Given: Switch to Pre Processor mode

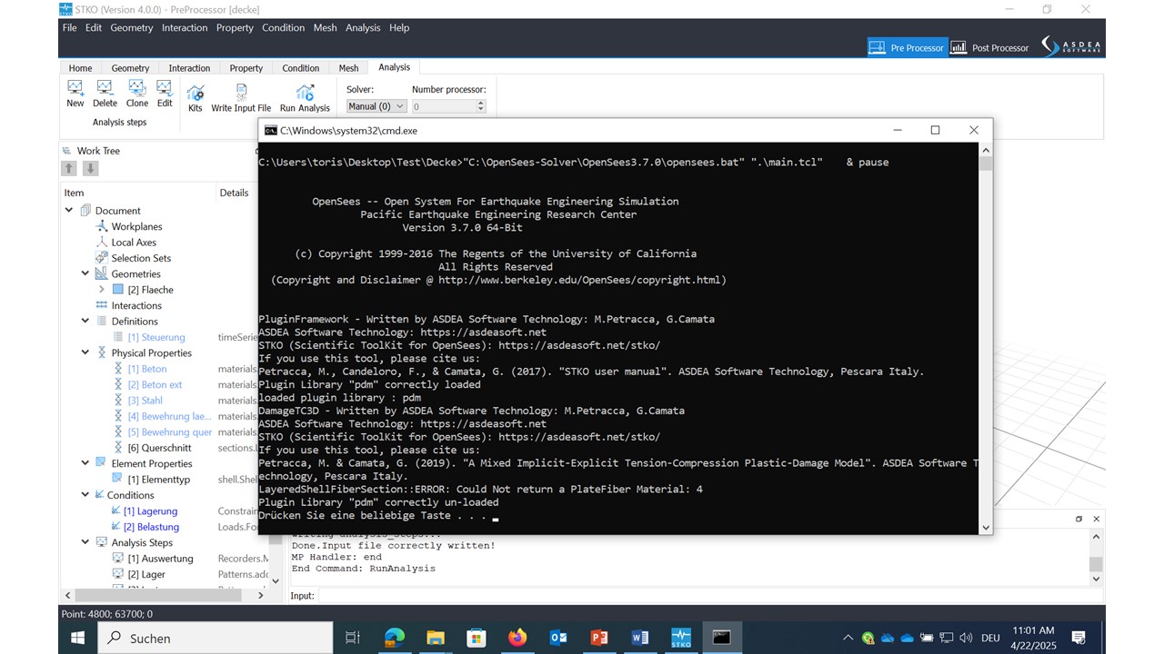Looking at the screenshot, I should pyautogui.click(x=906, y=47).
